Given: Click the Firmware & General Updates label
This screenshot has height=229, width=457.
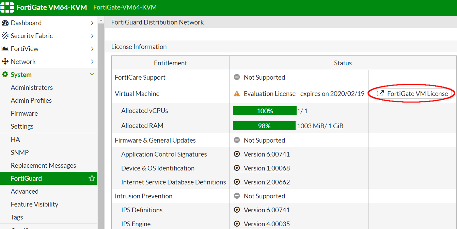Looking at the screenshot, I should click(x=155, y=140).
